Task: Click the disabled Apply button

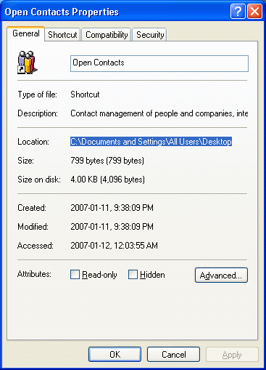Action: click(x=232, y=355)
